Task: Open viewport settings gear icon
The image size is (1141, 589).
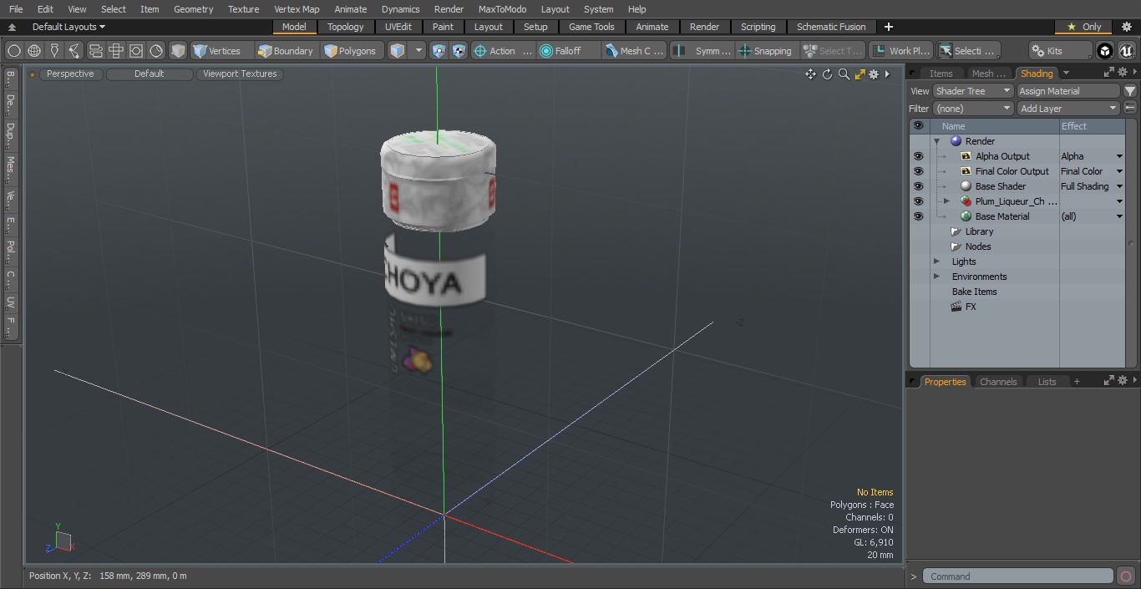Action: point(874,74)
